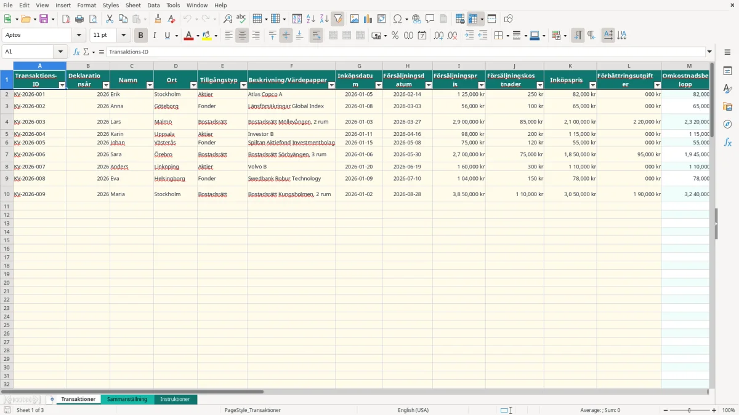Expand the Name Box dropdown

pos(60,52)
